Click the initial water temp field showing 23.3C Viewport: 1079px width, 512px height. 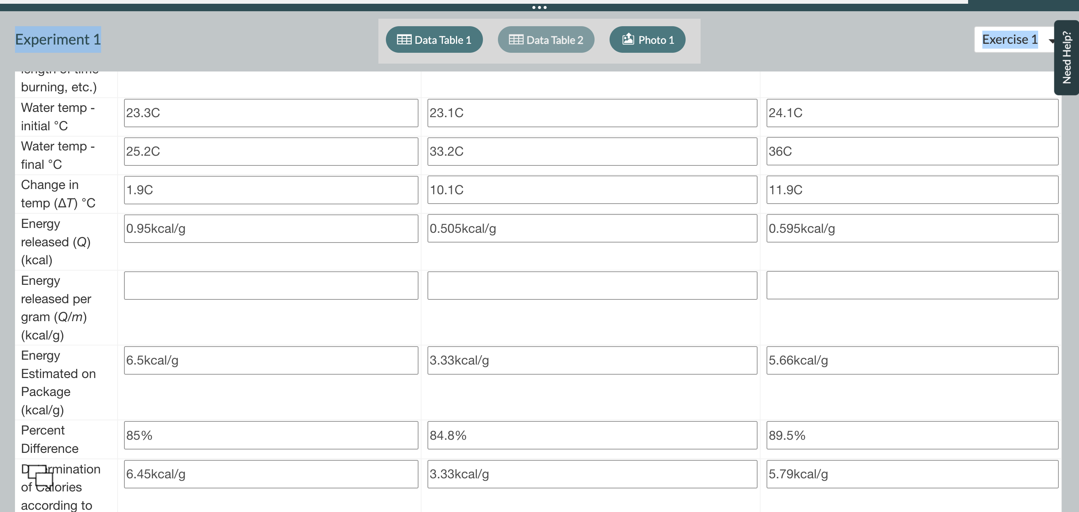pyautogui.click(x=270, y=113)
